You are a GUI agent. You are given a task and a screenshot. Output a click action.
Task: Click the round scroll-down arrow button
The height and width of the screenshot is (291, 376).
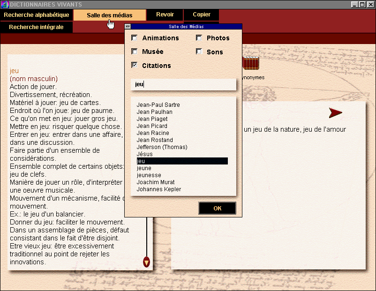[x=146, y=262]
